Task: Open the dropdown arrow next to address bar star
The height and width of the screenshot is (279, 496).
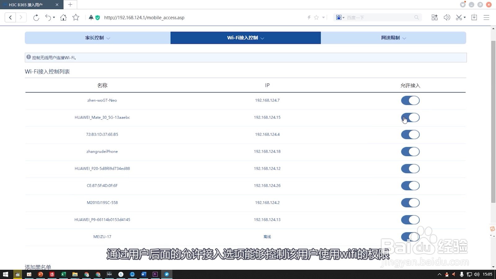Action: [x=323, y=18]
